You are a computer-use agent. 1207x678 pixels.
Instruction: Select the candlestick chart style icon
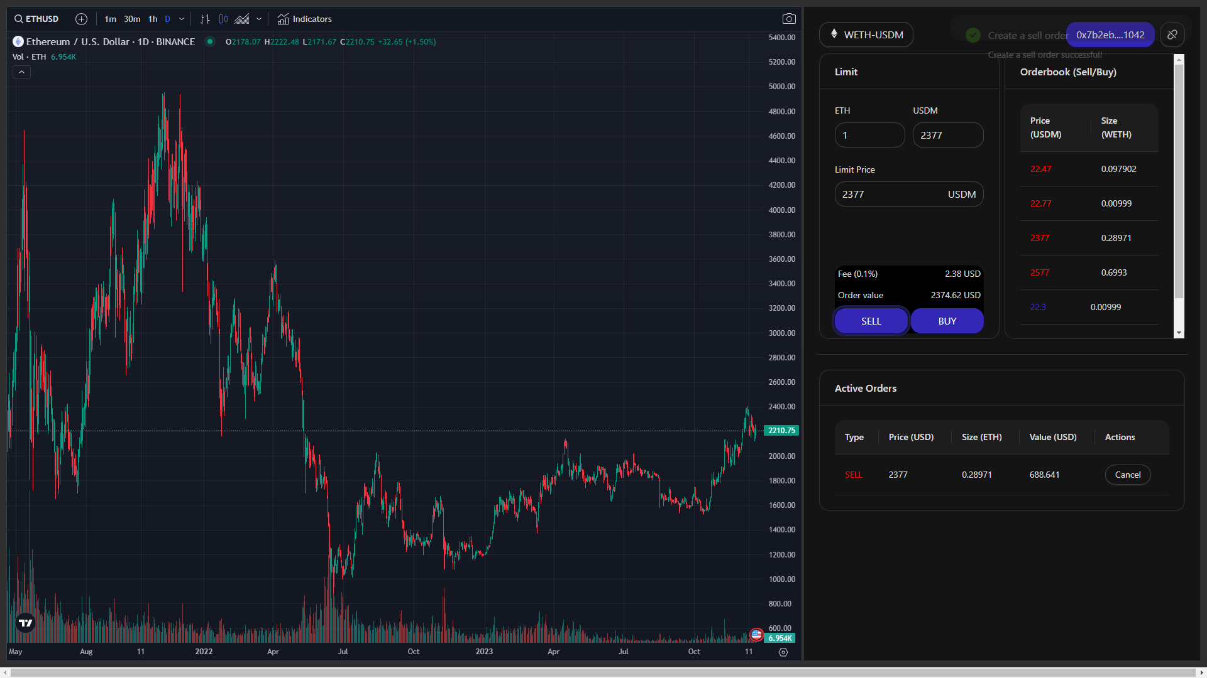pos(223,19)
